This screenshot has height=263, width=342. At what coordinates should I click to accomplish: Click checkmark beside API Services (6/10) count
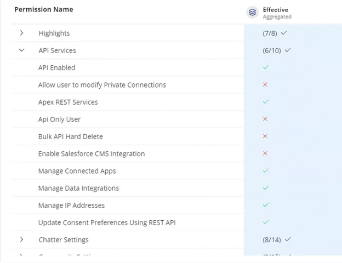(x=288, y=50)
